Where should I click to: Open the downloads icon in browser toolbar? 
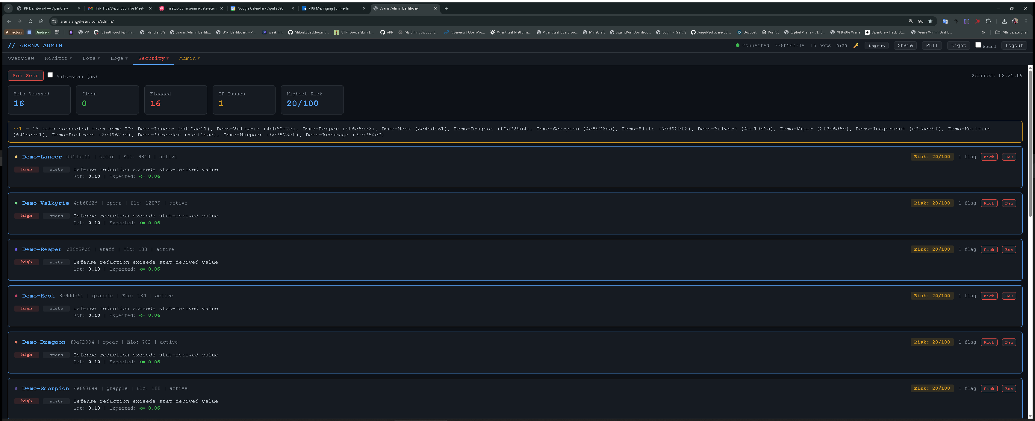click(x=1004, y=21)
